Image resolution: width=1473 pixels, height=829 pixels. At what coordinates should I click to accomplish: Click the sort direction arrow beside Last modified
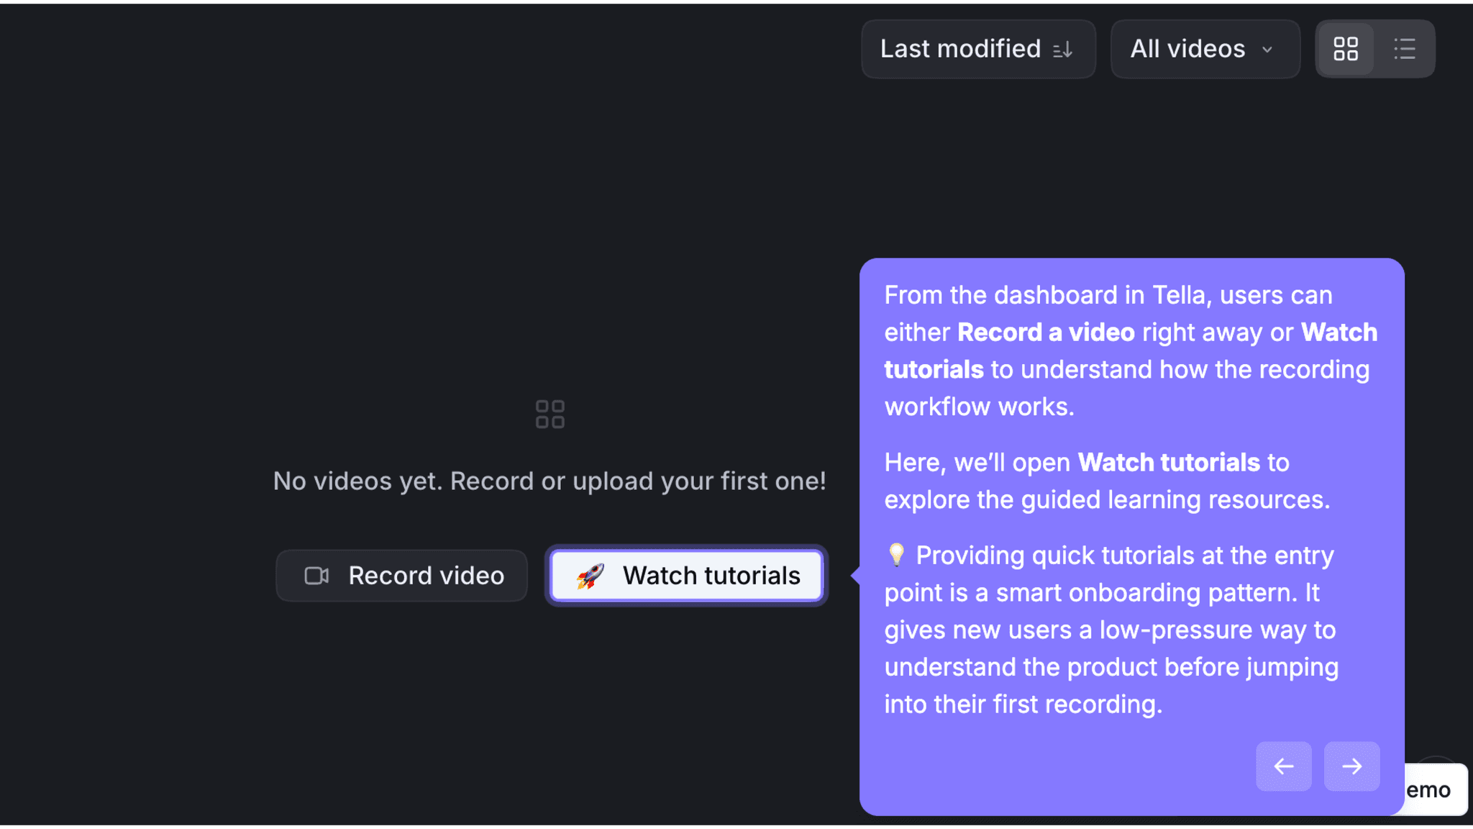coord(1064,49)
